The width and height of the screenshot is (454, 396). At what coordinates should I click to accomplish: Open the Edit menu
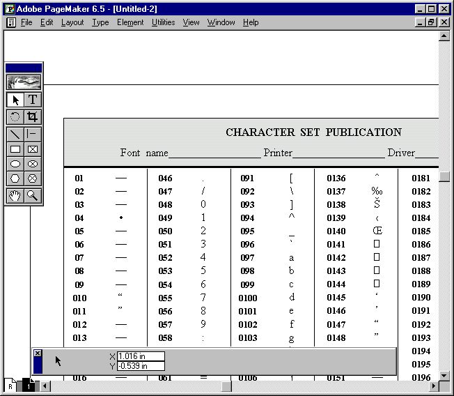(x=47, y=22)
